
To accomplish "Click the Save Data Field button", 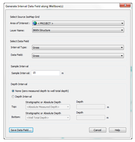I will tap(21, 130).
